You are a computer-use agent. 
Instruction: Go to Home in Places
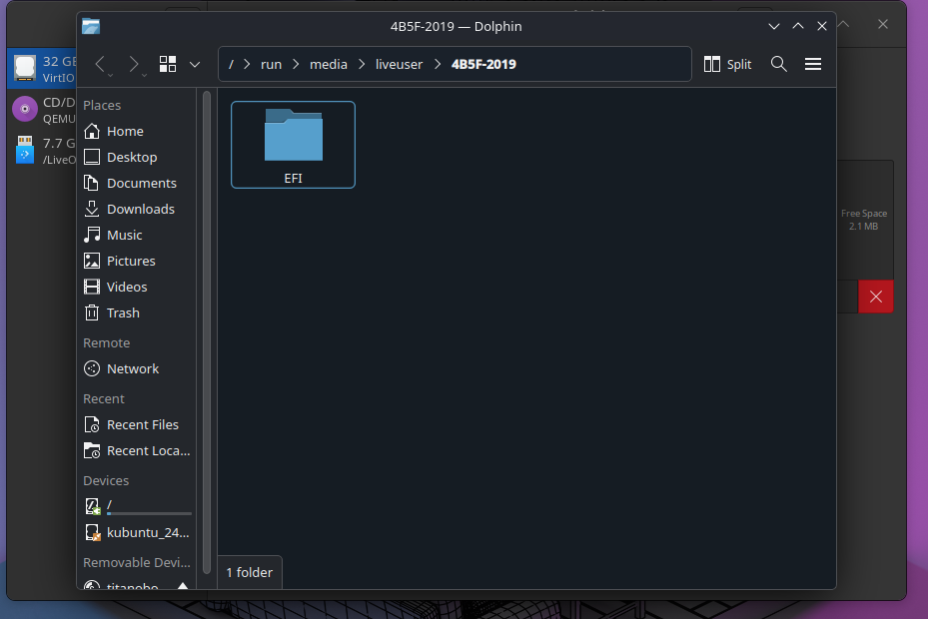click(125, 131)
